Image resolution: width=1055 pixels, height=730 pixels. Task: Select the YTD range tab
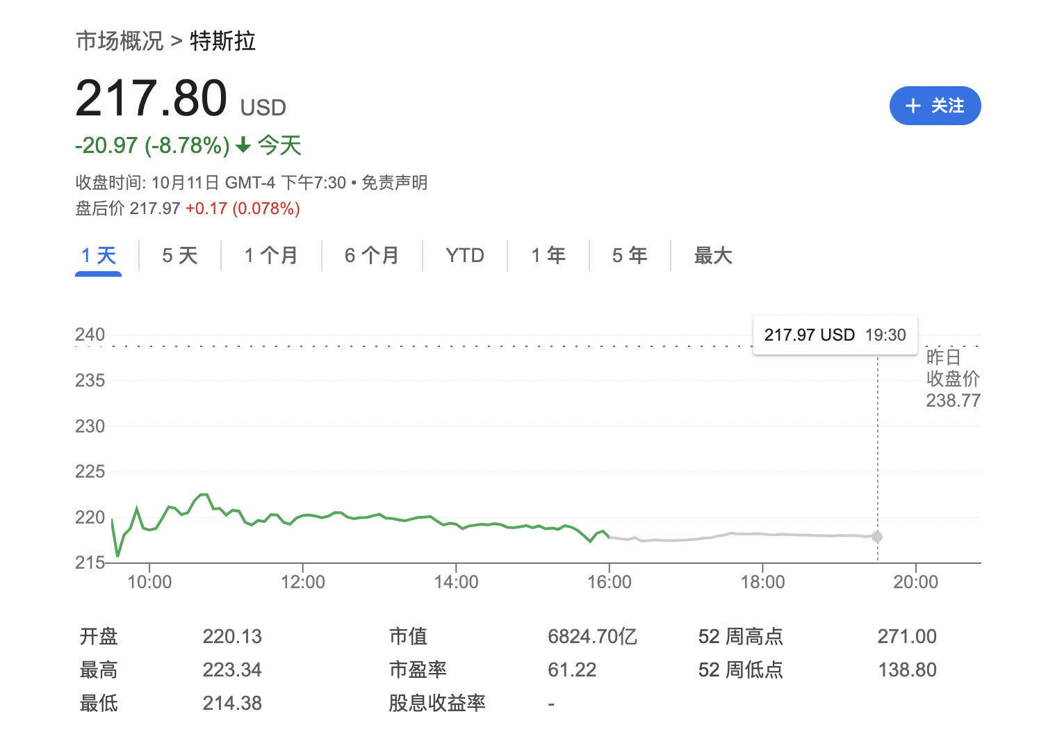click(x=465, y=256)
